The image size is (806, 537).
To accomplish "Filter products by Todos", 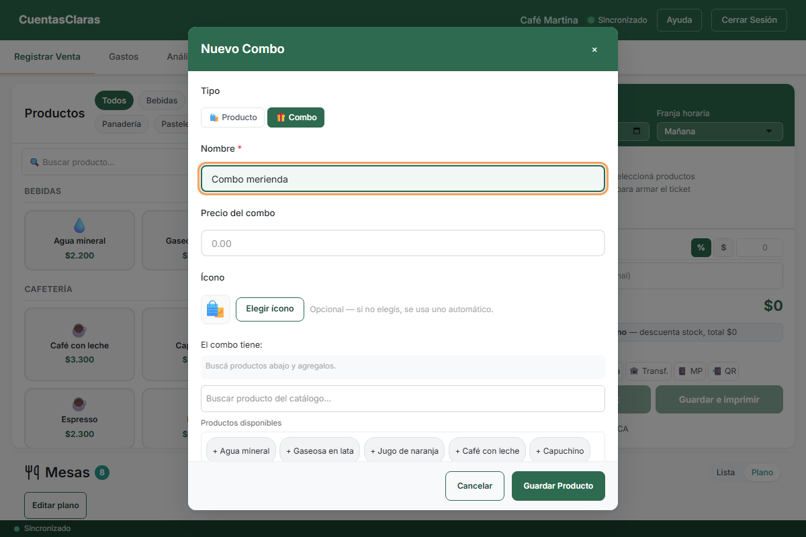I will click(x=114, y=101).
